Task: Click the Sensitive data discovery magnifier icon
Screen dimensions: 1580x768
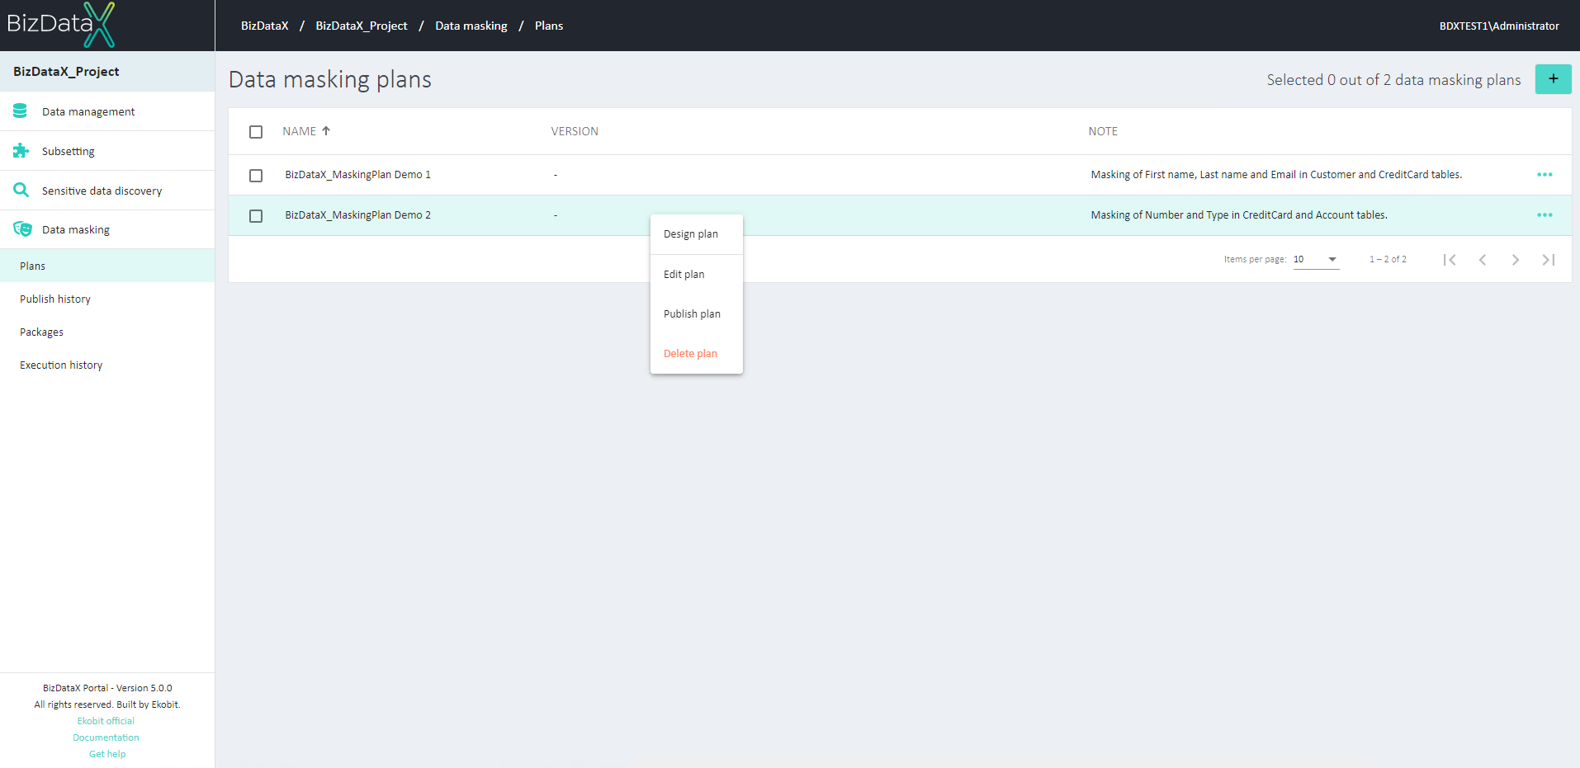Action: pyautogui.click(x=21, y=190)
